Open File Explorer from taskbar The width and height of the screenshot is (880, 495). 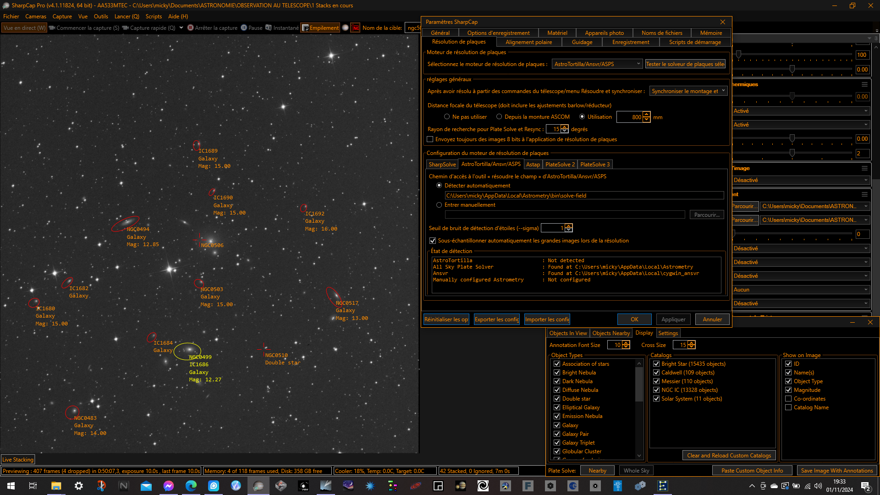(x=56, y=486)
